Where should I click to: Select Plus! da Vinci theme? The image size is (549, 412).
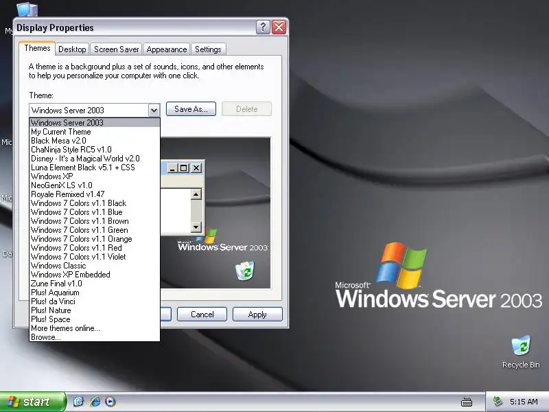point(95,301)
